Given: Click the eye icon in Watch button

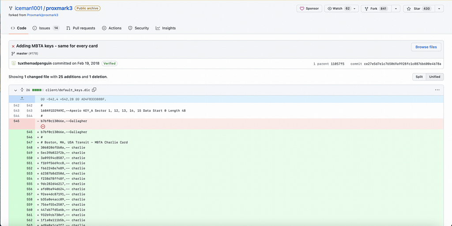Looking at the screenshot, I should 330,9.
